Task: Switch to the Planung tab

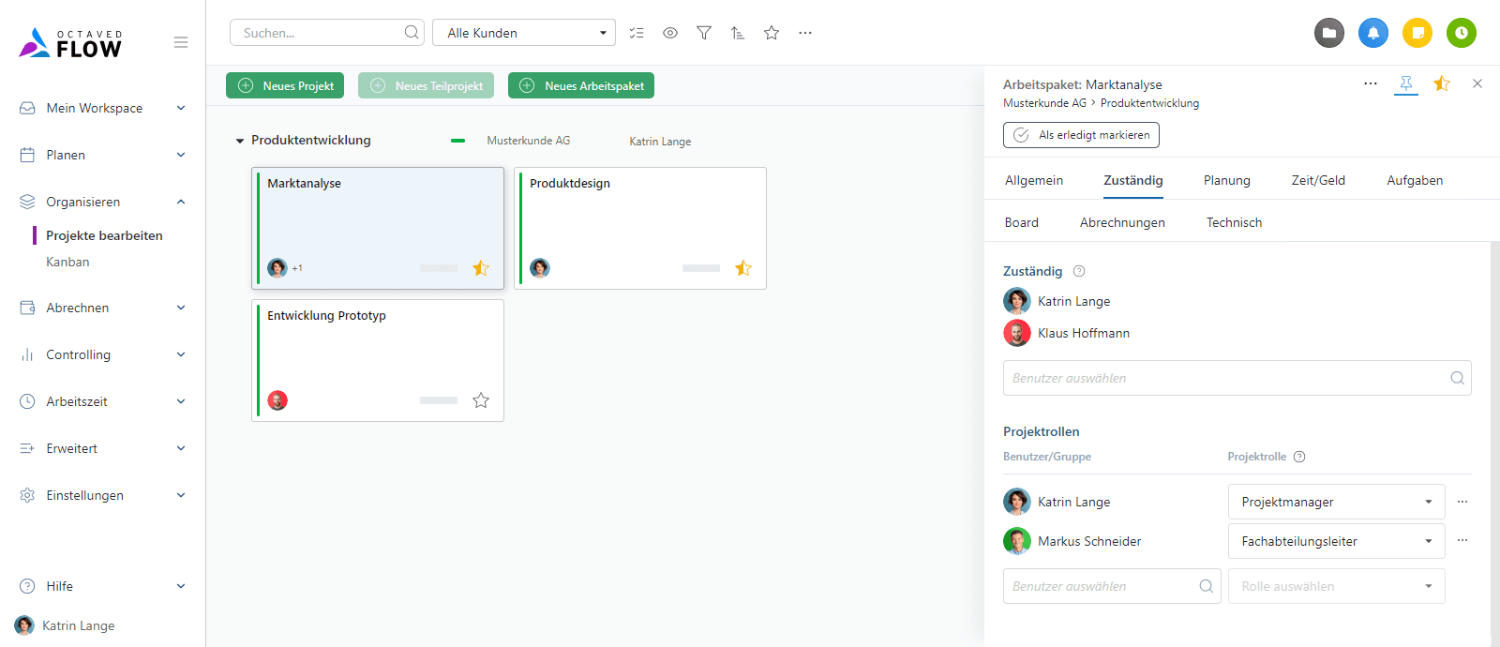Action: (x=1226, y=180)
